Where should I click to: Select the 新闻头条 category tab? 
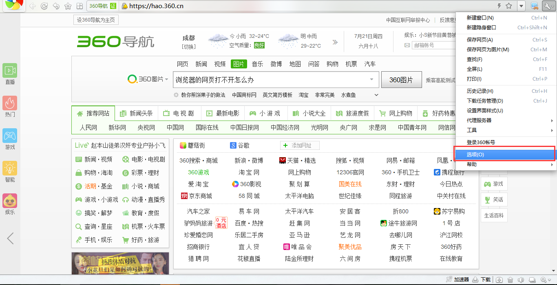click(x=136, y=113)
